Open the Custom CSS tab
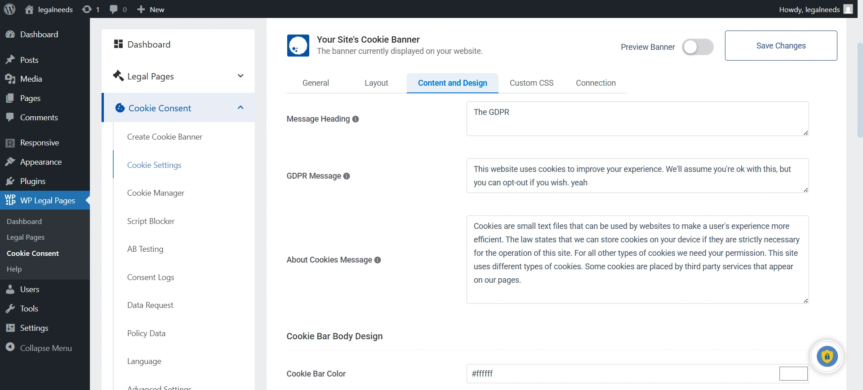 [x=531, y=83]
